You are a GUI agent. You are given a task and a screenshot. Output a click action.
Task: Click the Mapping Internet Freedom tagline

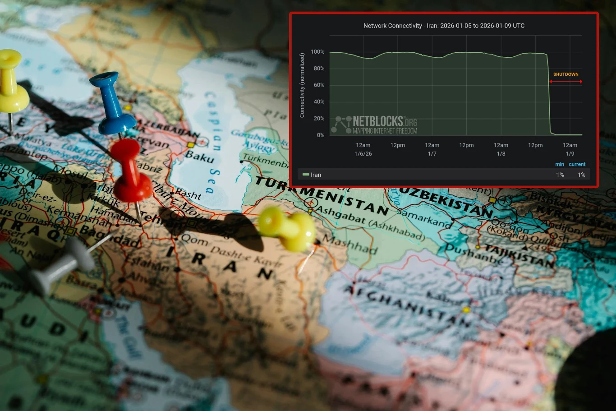click(385, 131)
